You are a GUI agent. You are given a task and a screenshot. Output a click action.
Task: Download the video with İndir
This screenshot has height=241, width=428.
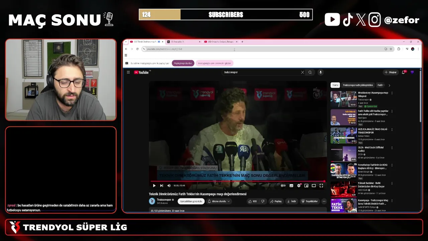pos(292,201)
